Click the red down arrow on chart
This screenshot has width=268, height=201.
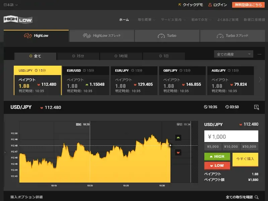tap(178, 152)
